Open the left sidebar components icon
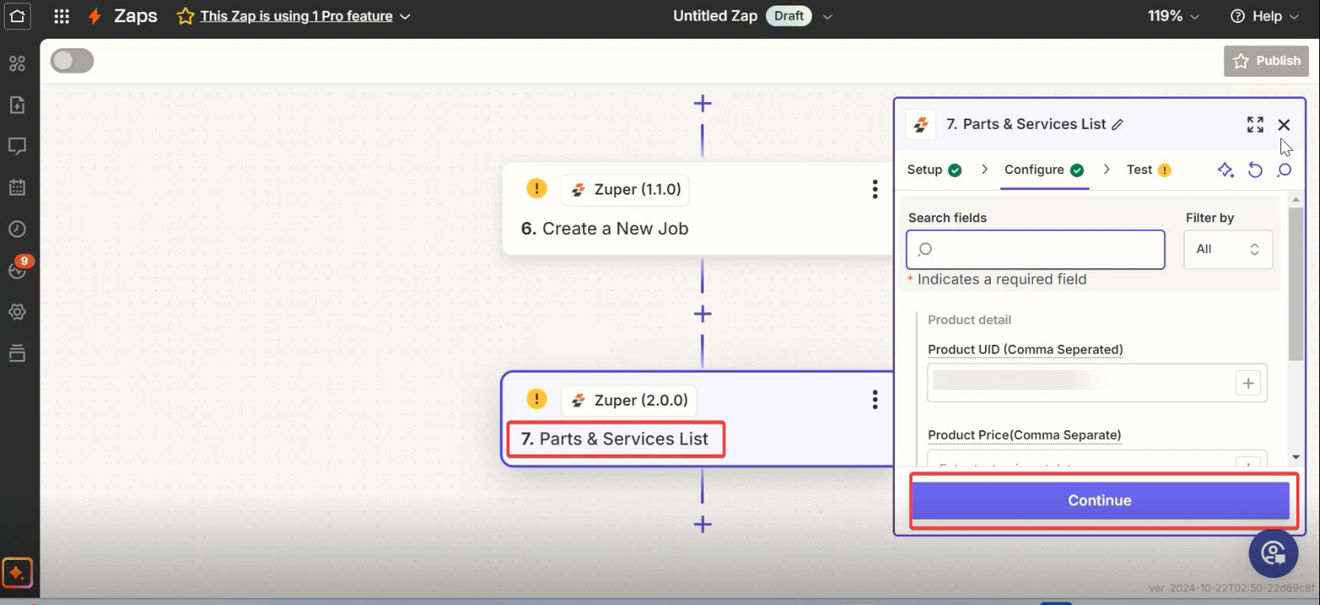Image resolution: width=1320 pixels, height=605 pixels. pos(17,63)
